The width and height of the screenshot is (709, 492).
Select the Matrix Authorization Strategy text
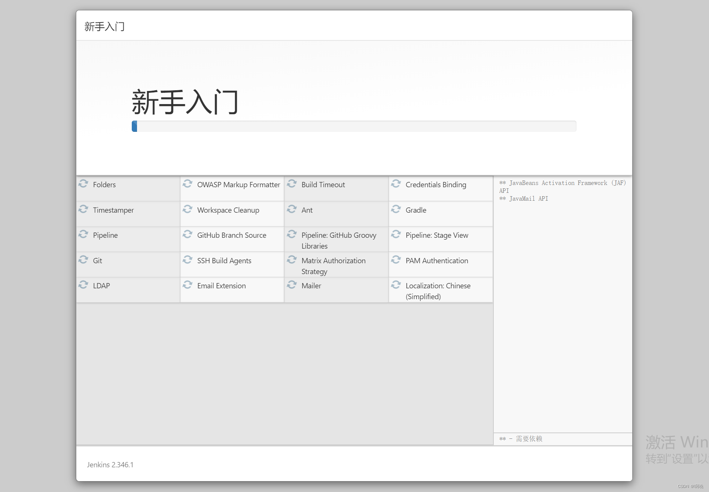coord(334,266)
